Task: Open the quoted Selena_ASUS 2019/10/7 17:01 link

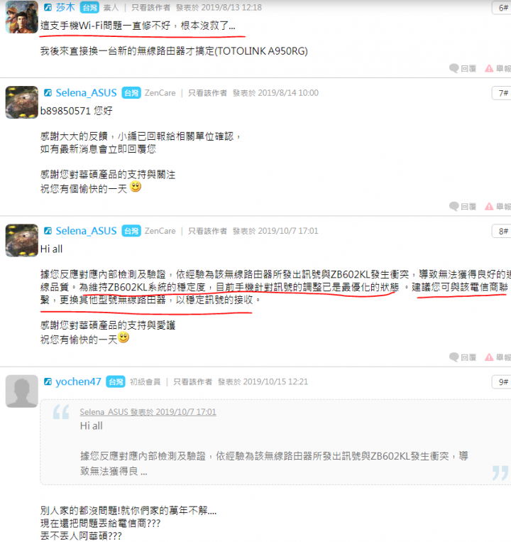Action: [148, 412]
